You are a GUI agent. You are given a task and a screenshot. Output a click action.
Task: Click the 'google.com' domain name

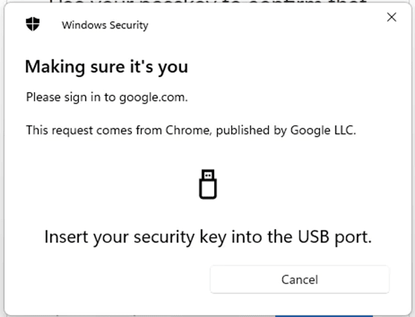(x=152, y=97)
